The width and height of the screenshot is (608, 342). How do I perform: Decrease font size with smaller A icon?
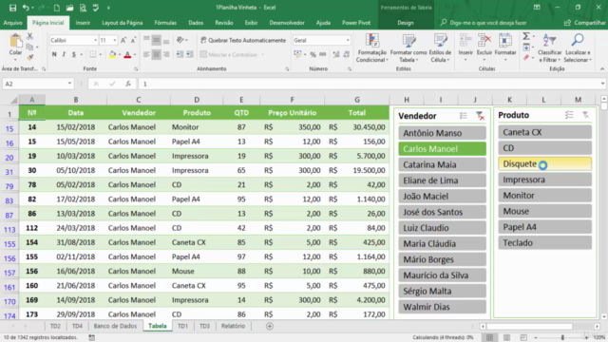pos(133,40)
